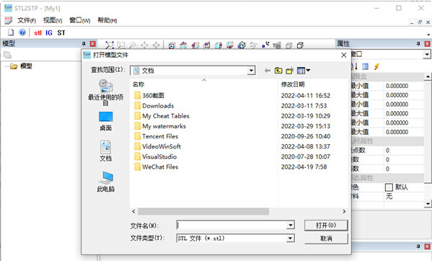The image size is (432, 261).
Task: Switch to the isometric axis view icon
Action: tap(242, 45)
